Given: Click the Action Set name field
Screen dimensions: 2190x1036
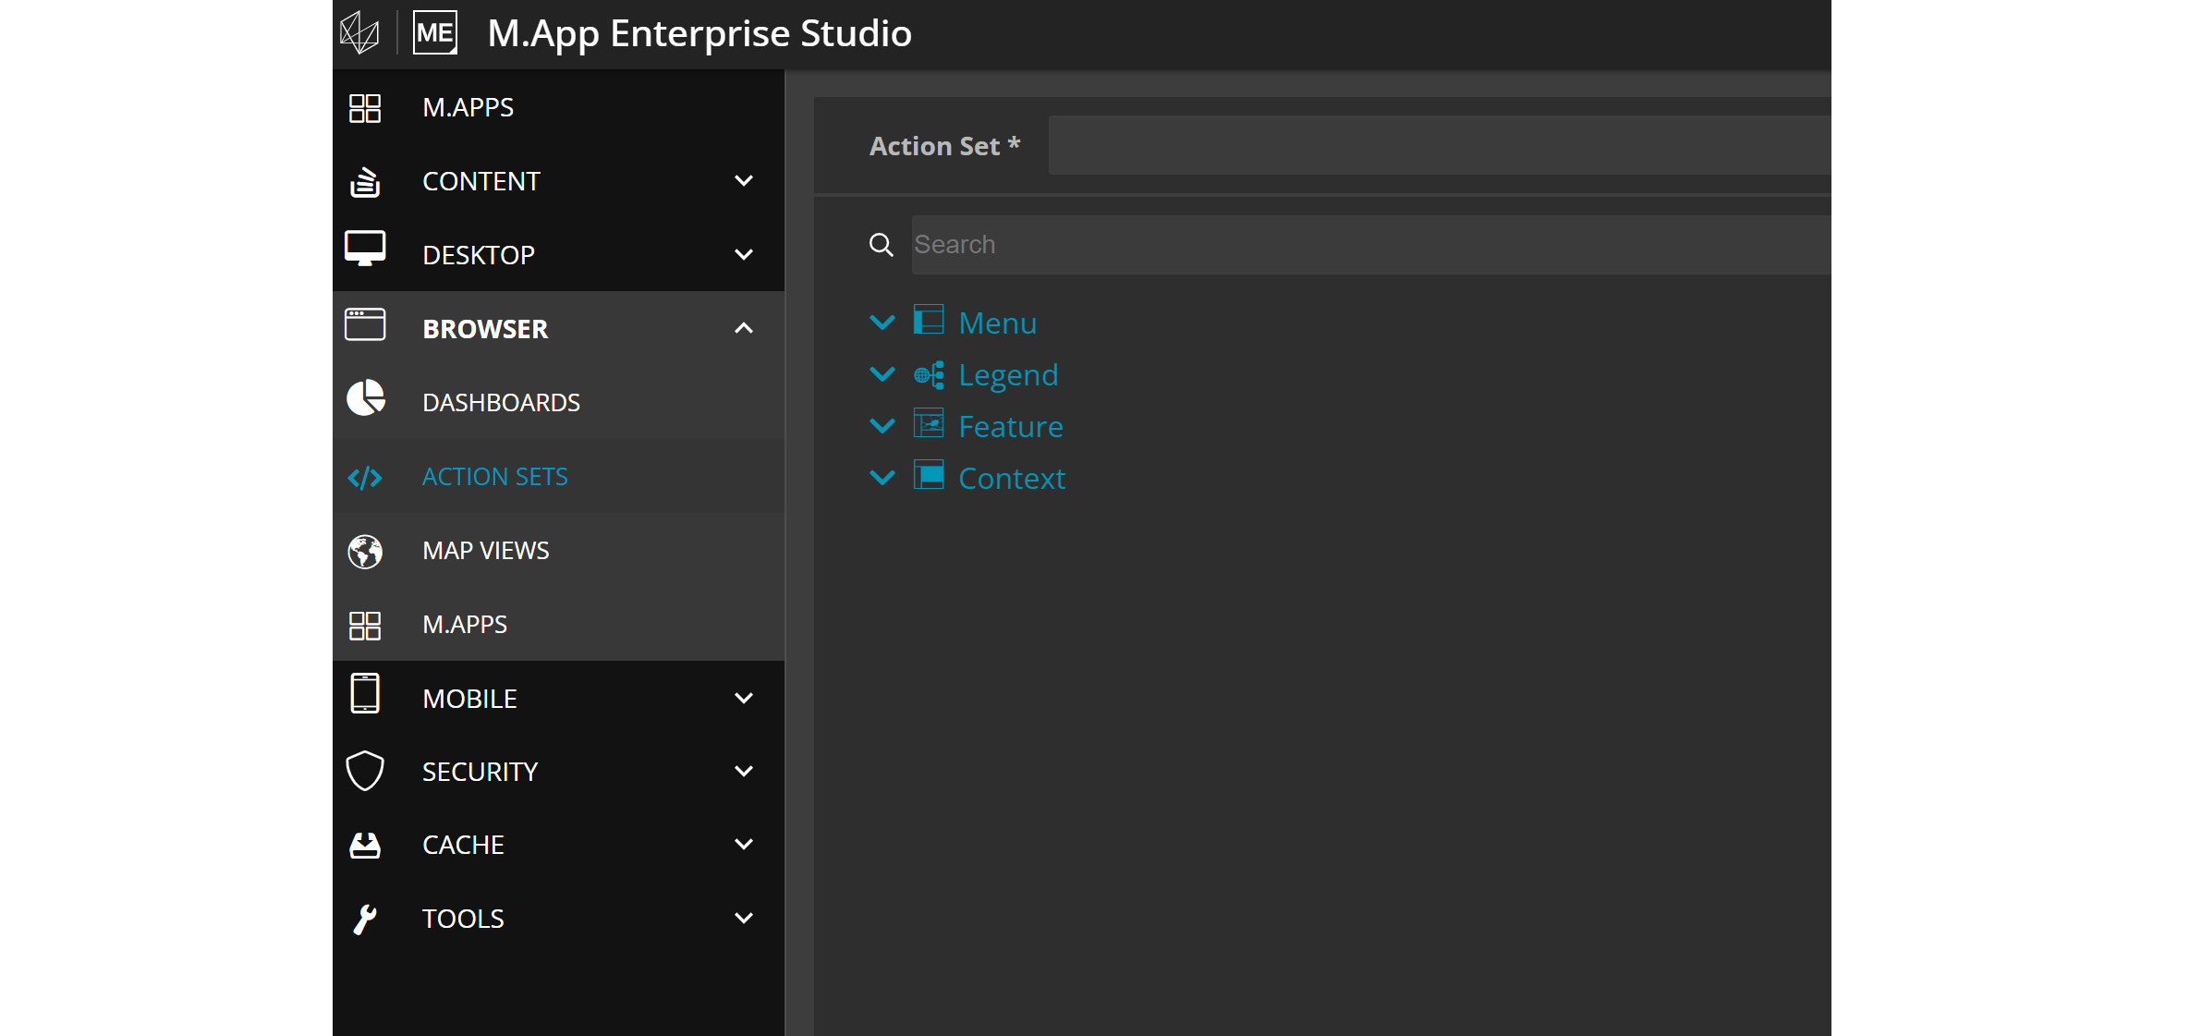Looking at the screenshot, I should [x=1439, y=146].
